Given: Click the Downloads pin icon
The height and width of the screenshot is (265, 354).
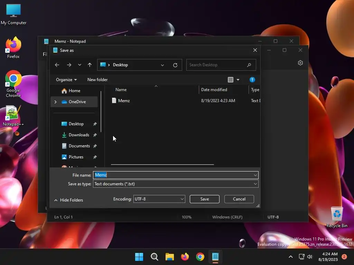Looking at the screenshot, I should point(95,135).
